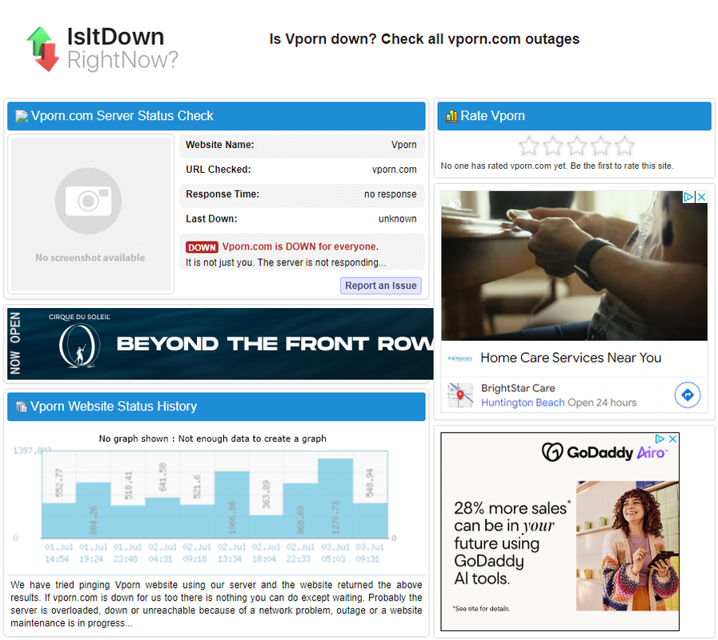Close the BrightStar Care ad

(x=701, y=197)
